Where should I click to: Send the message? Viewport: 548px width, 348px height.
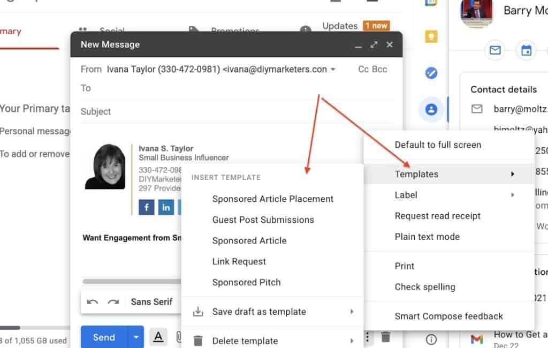pyautogui.click(x=104, y=337)
